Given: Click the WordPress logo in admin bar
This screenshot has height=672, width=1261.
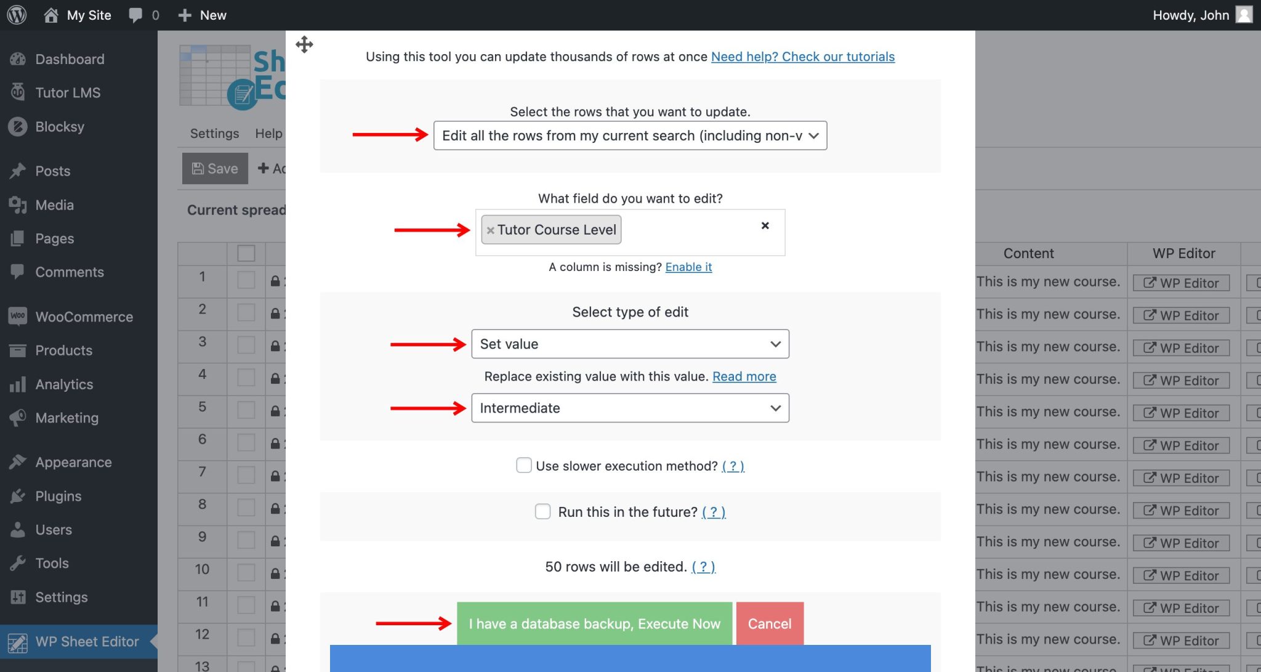Looking at the screenshot, I should click(15, 14).
